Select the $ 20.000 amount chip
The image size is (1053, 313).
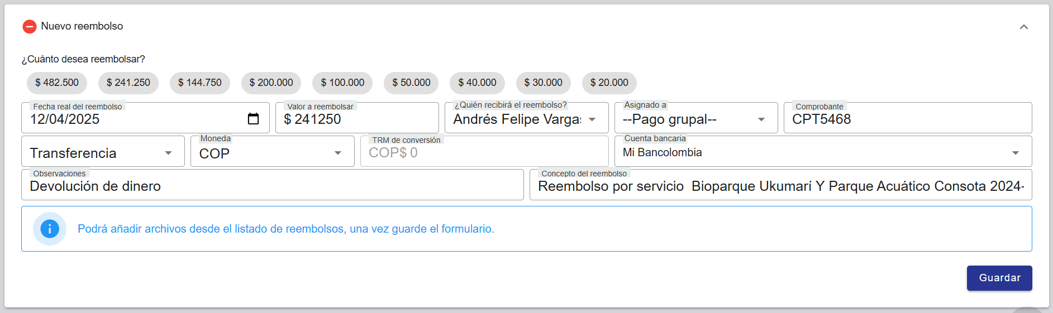coord(609,83)
